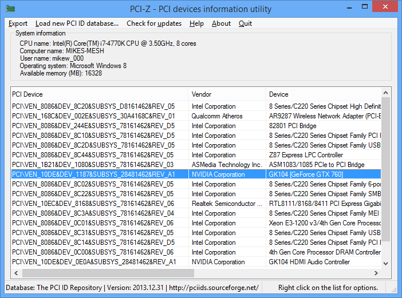
Task: Click Operating system: Microsoft Windows 8 line
Action: pos(73,66)
